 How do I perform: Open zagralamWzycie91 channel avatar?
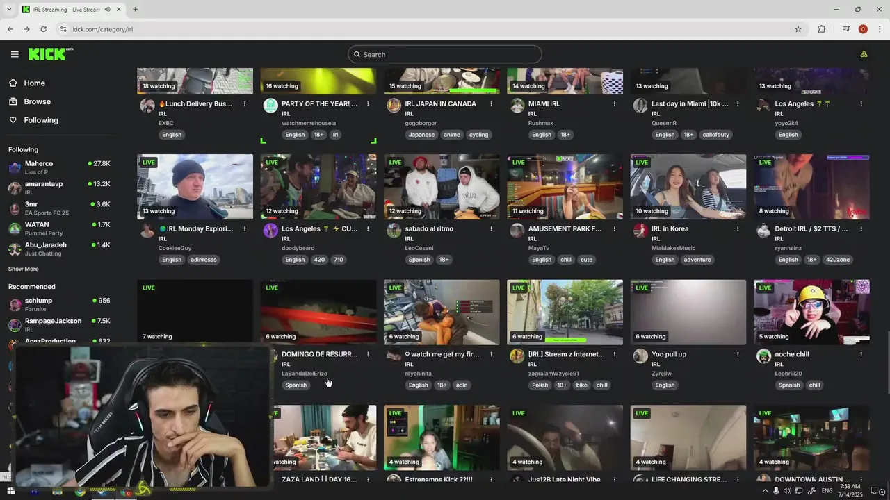[x=517, y=356]
